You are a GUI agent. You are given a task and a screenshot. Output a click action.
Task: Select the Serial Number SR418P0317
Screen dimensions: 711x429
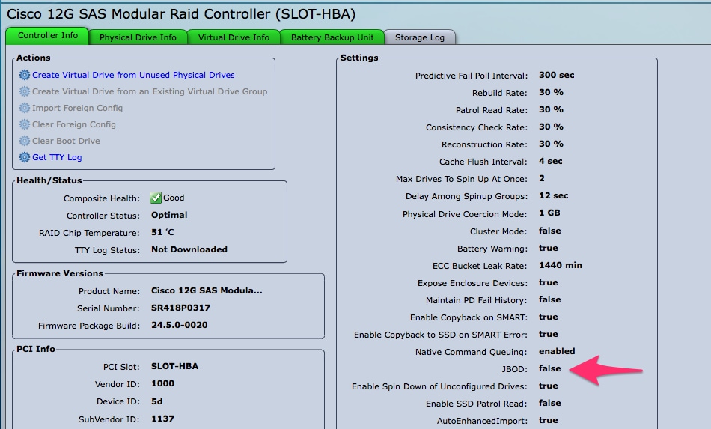(180, 308)
